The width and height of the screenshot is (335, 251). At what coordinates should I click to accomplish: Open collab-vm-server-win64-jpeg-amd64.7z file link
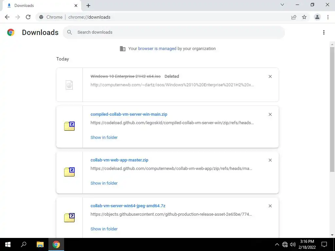point(128,206)
